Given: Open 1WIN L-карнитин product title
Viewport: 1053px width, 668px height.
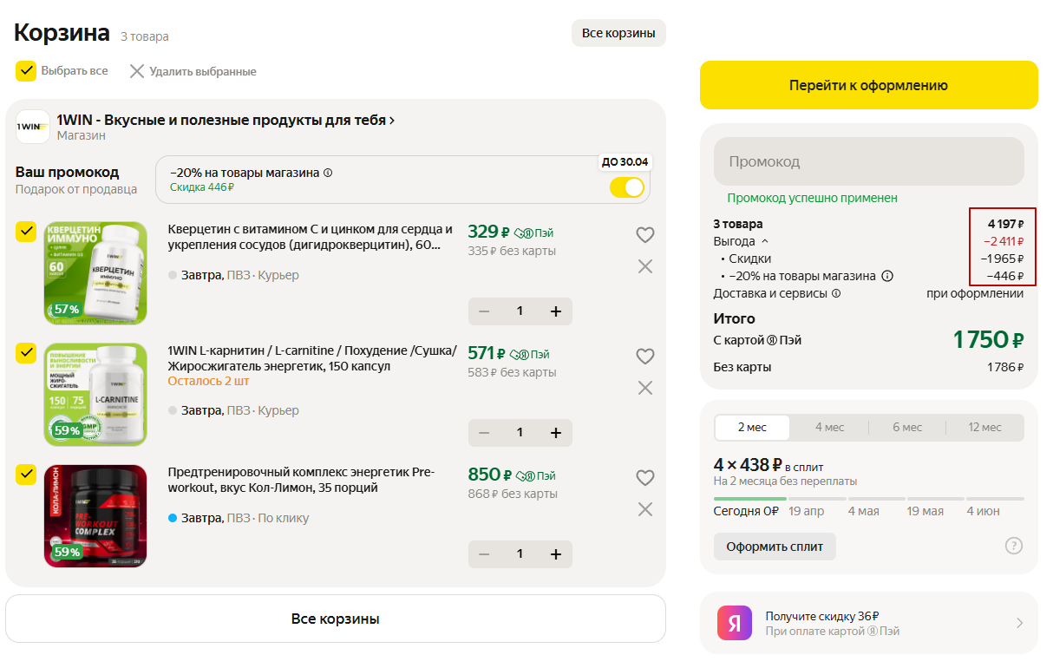Looking at the screenshot, I should click(312, 358).
